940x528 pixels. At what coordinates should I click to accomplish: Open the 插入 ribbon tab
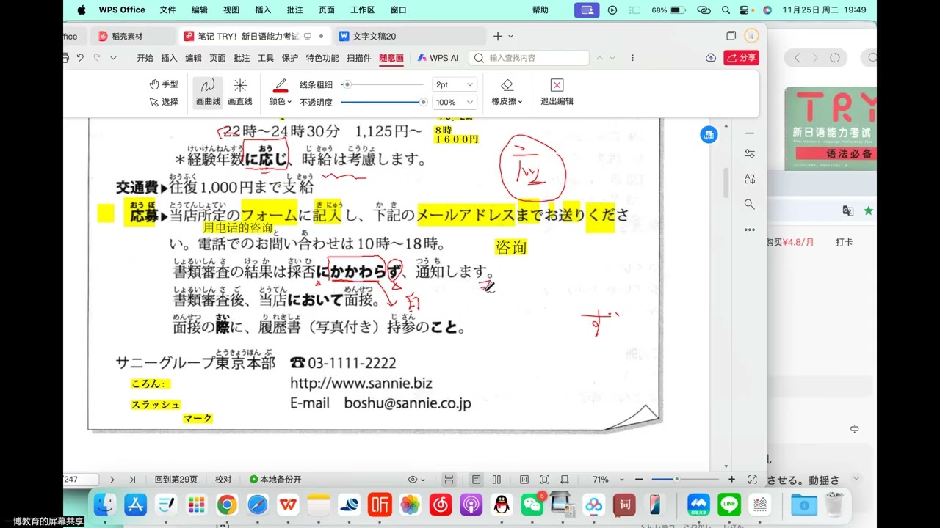point(170,58)
